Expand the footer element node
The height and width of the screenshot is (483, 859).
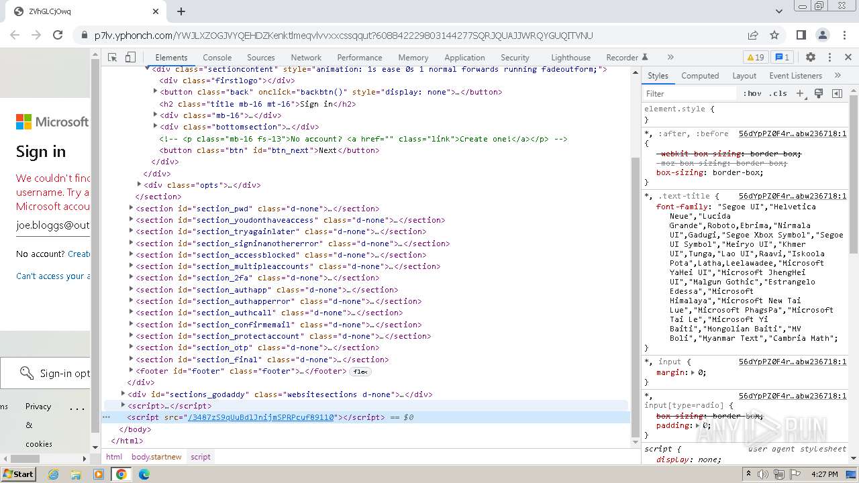132,370
